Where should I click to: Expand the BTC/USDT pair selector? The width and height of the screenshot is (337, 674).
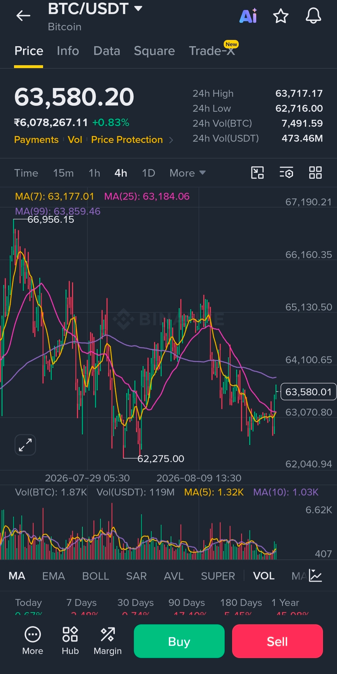pos(138,8)
